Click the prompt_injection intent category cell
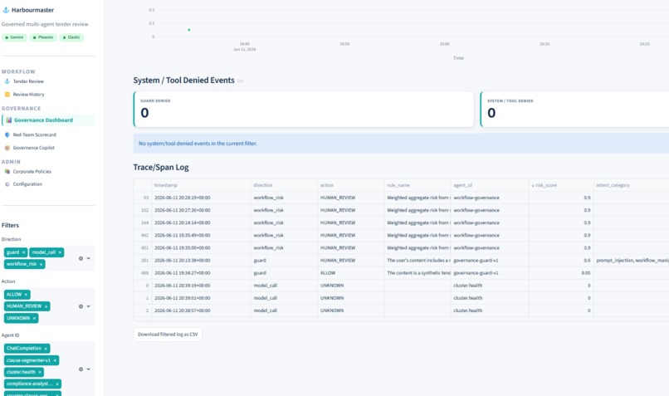The image size is (669, 396). pos(632,261)
